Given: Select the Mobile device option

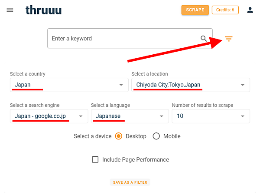Looking at the screenshot, I should 156,136.
